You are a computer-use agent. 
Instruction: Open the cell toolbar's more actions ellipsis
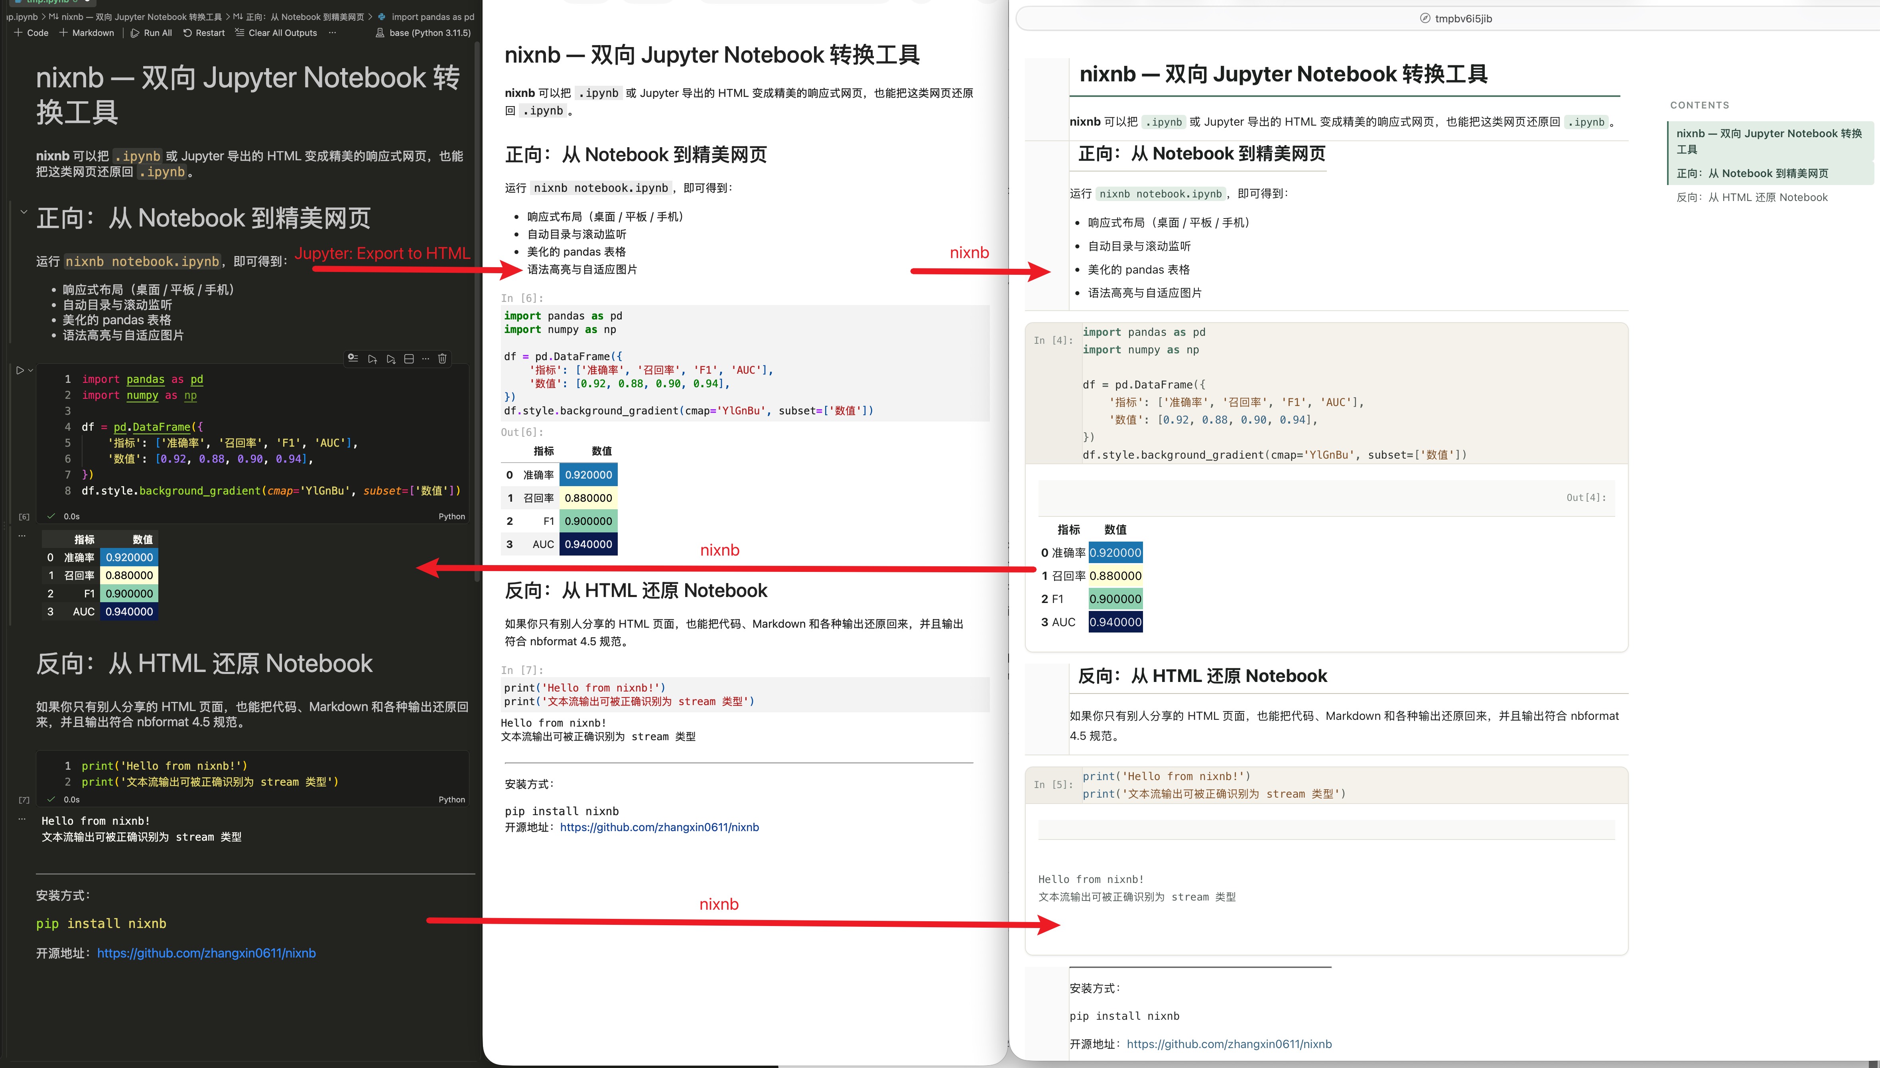pos(426,359)
